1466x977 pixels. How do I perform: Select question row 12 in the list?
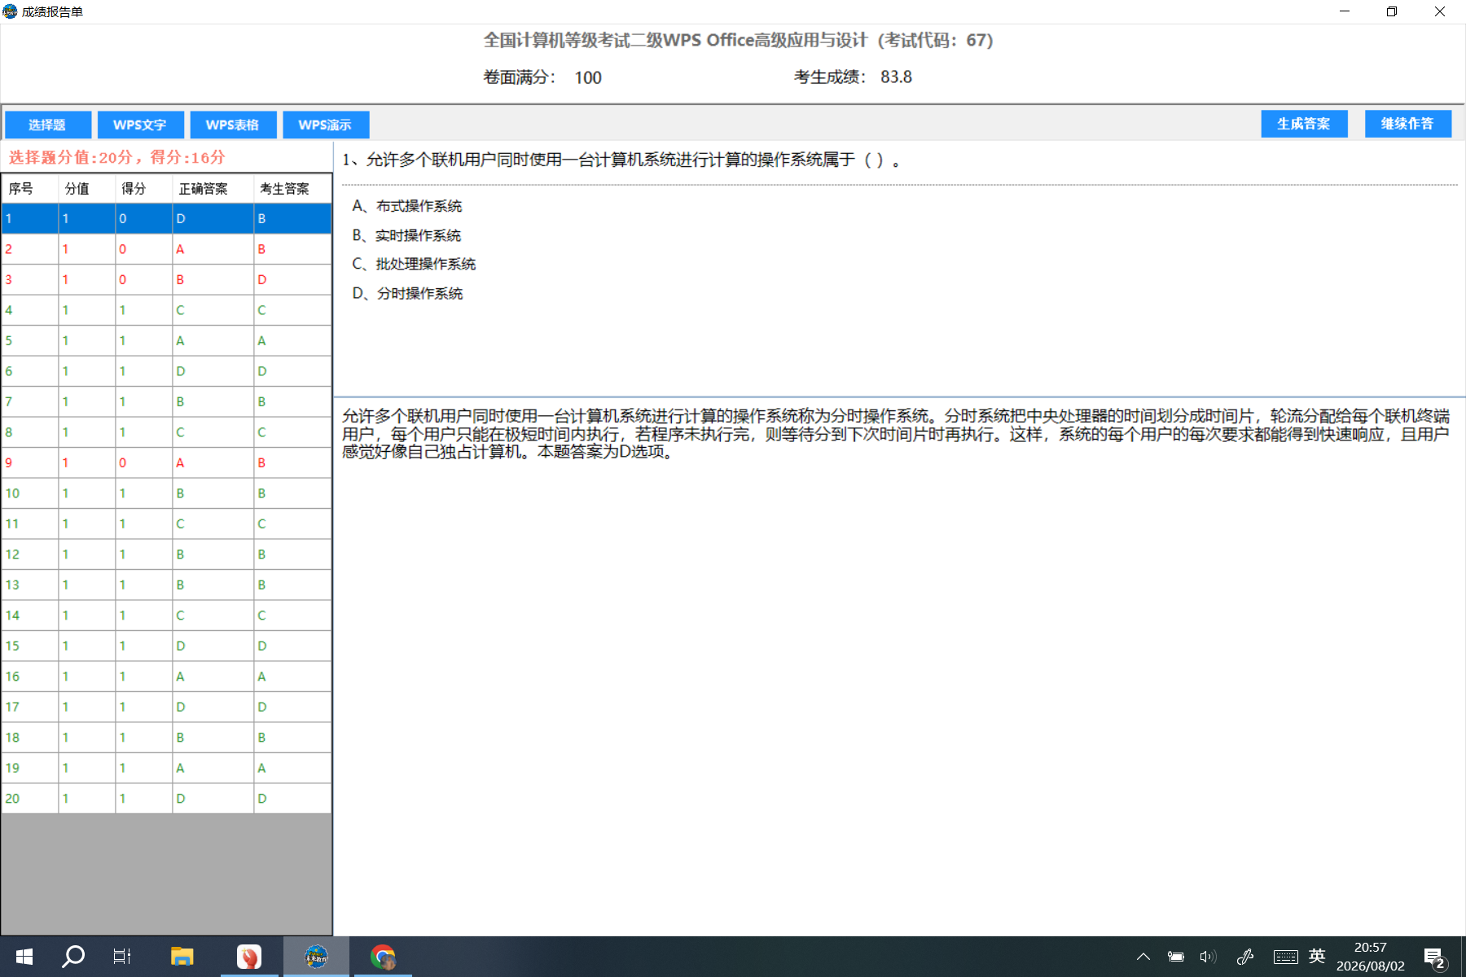pyautogui.click(x=166, y=554)
